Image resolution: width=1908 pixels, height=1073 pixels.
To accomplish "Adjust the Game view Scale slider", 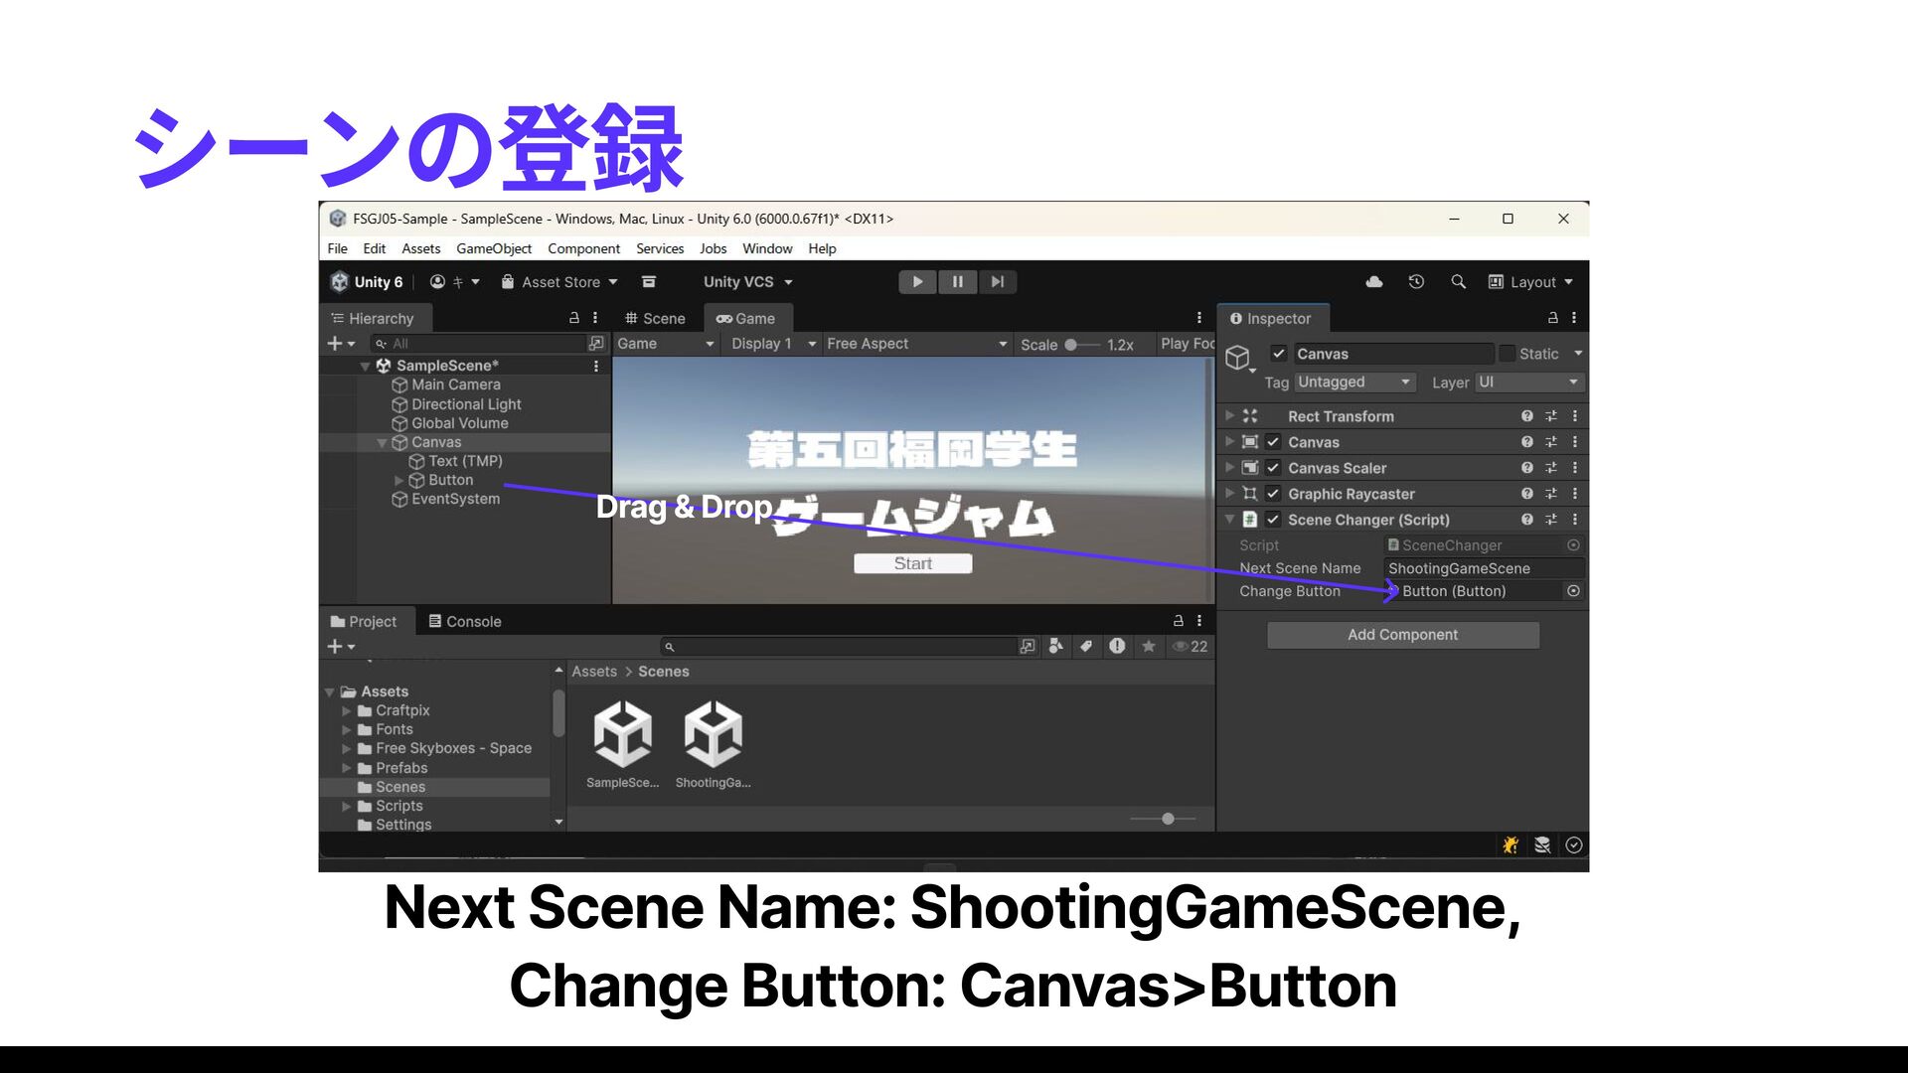I will click(1071, 345).
